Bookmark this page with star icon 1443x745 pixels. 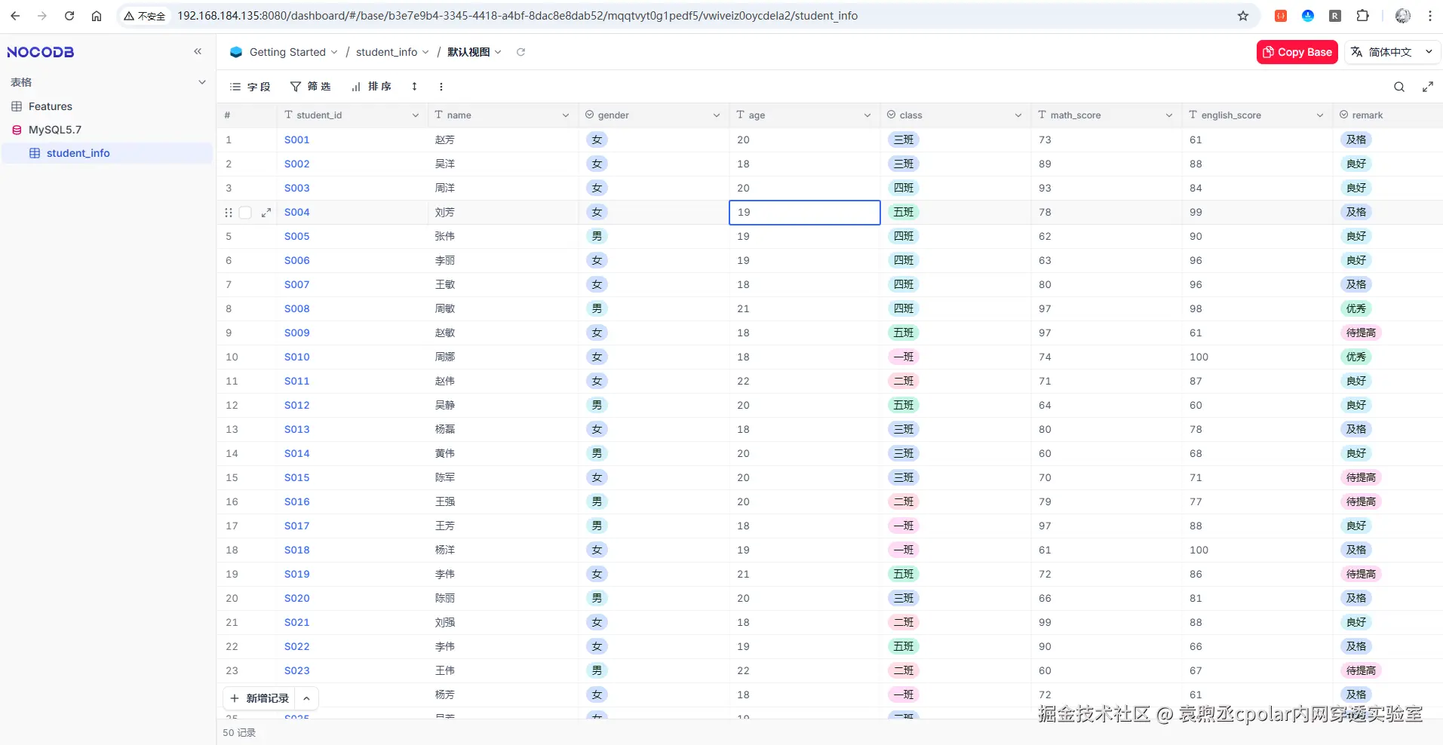(1243, 16)
